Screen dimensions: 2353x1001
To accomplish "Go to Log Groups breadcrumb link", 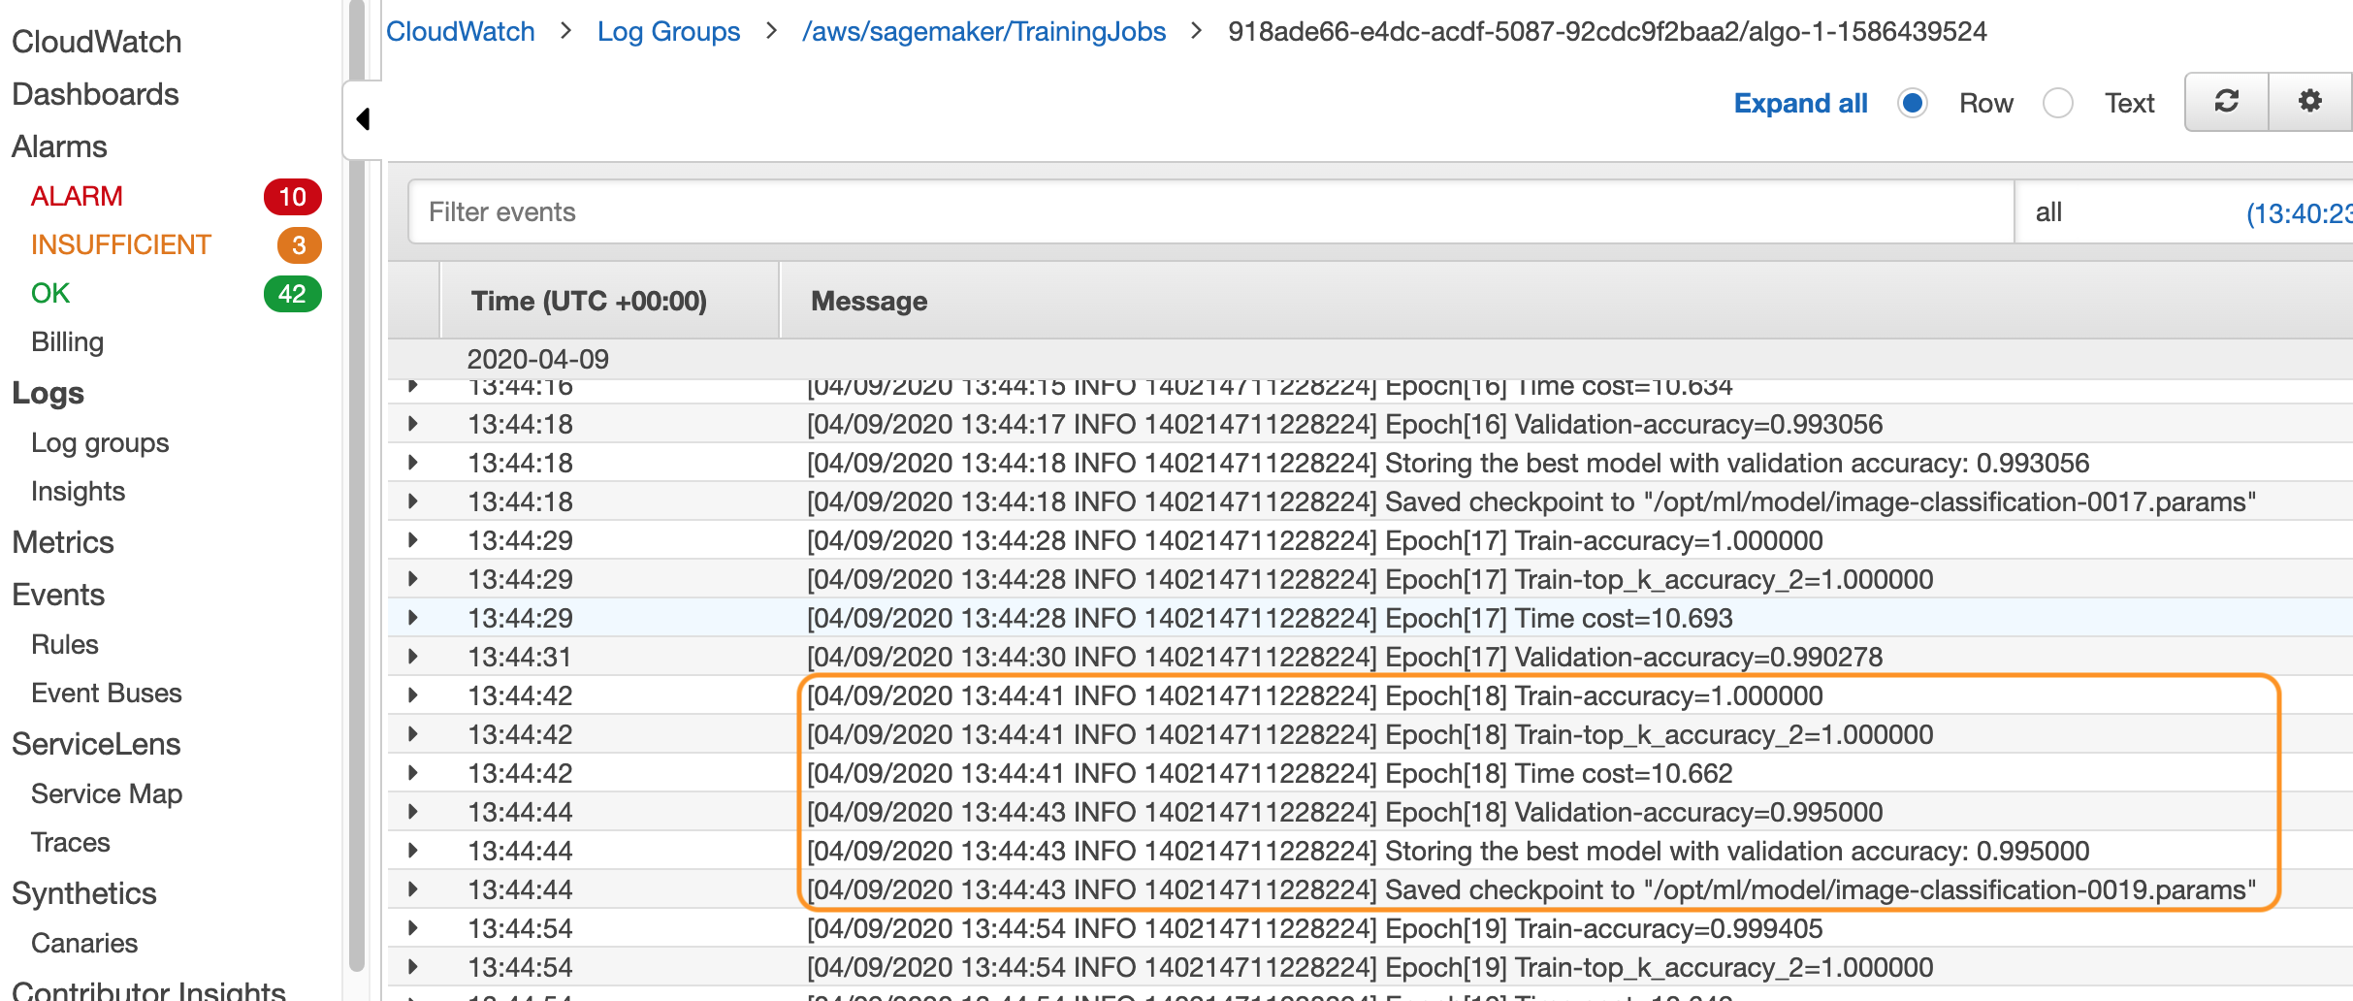I will point(668,31).
